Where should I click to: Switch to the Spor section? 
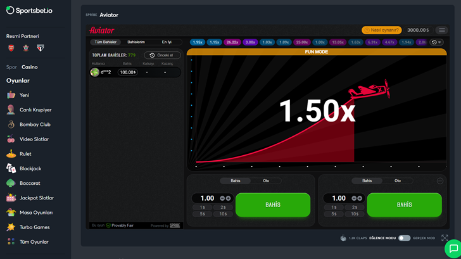[x=11, y=67]
